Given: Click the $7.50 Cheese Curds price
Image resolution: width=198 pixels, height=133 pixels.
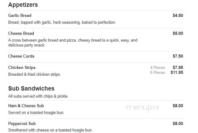Looking at the screenshot, I should point(178,56).
